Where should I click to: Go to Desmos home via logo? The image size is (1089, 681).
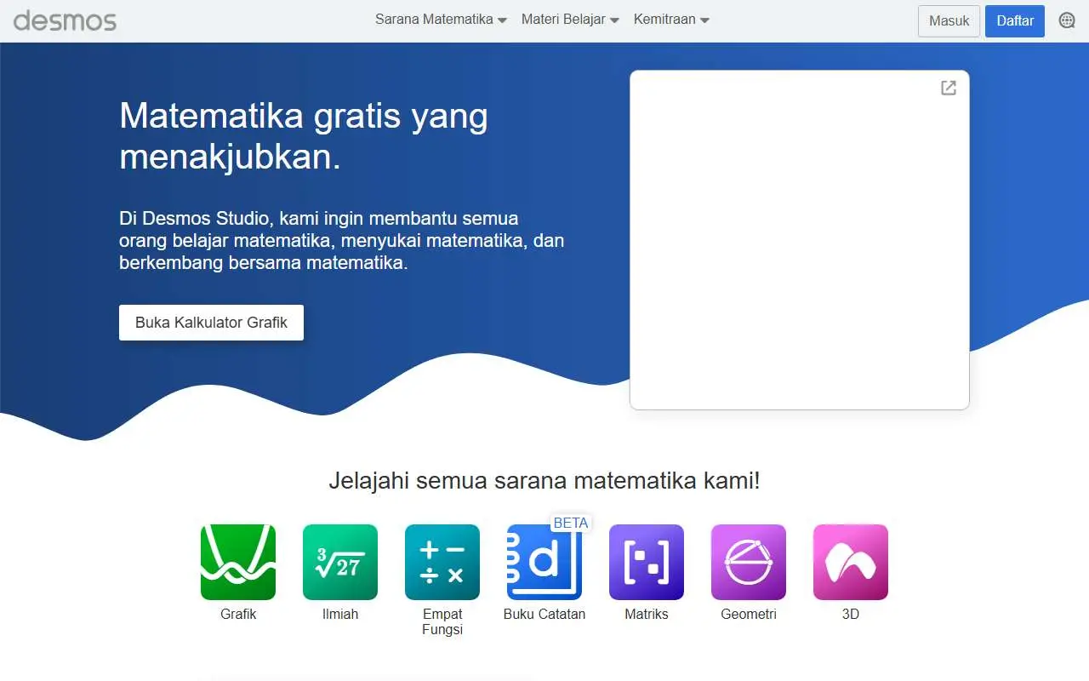(65, 20)
